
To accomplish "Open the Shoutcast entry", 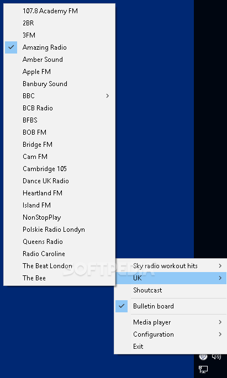I will tap(171, 290).
